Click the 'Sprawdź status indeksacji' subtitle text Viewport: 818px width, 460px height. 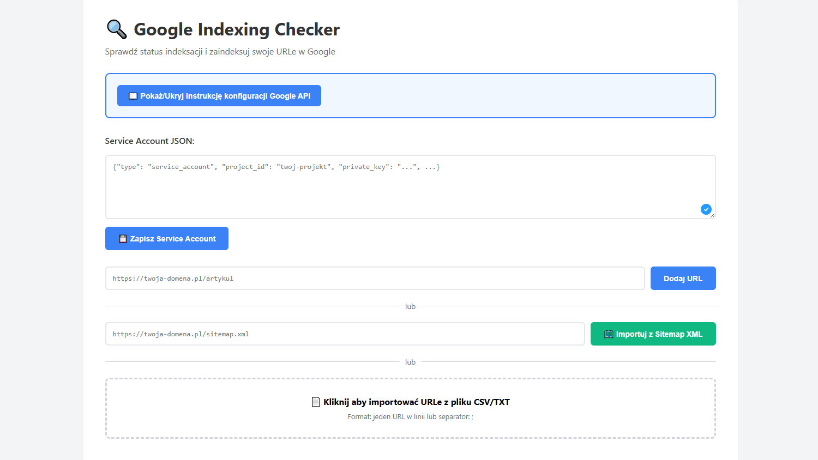(x=220, y=52)
